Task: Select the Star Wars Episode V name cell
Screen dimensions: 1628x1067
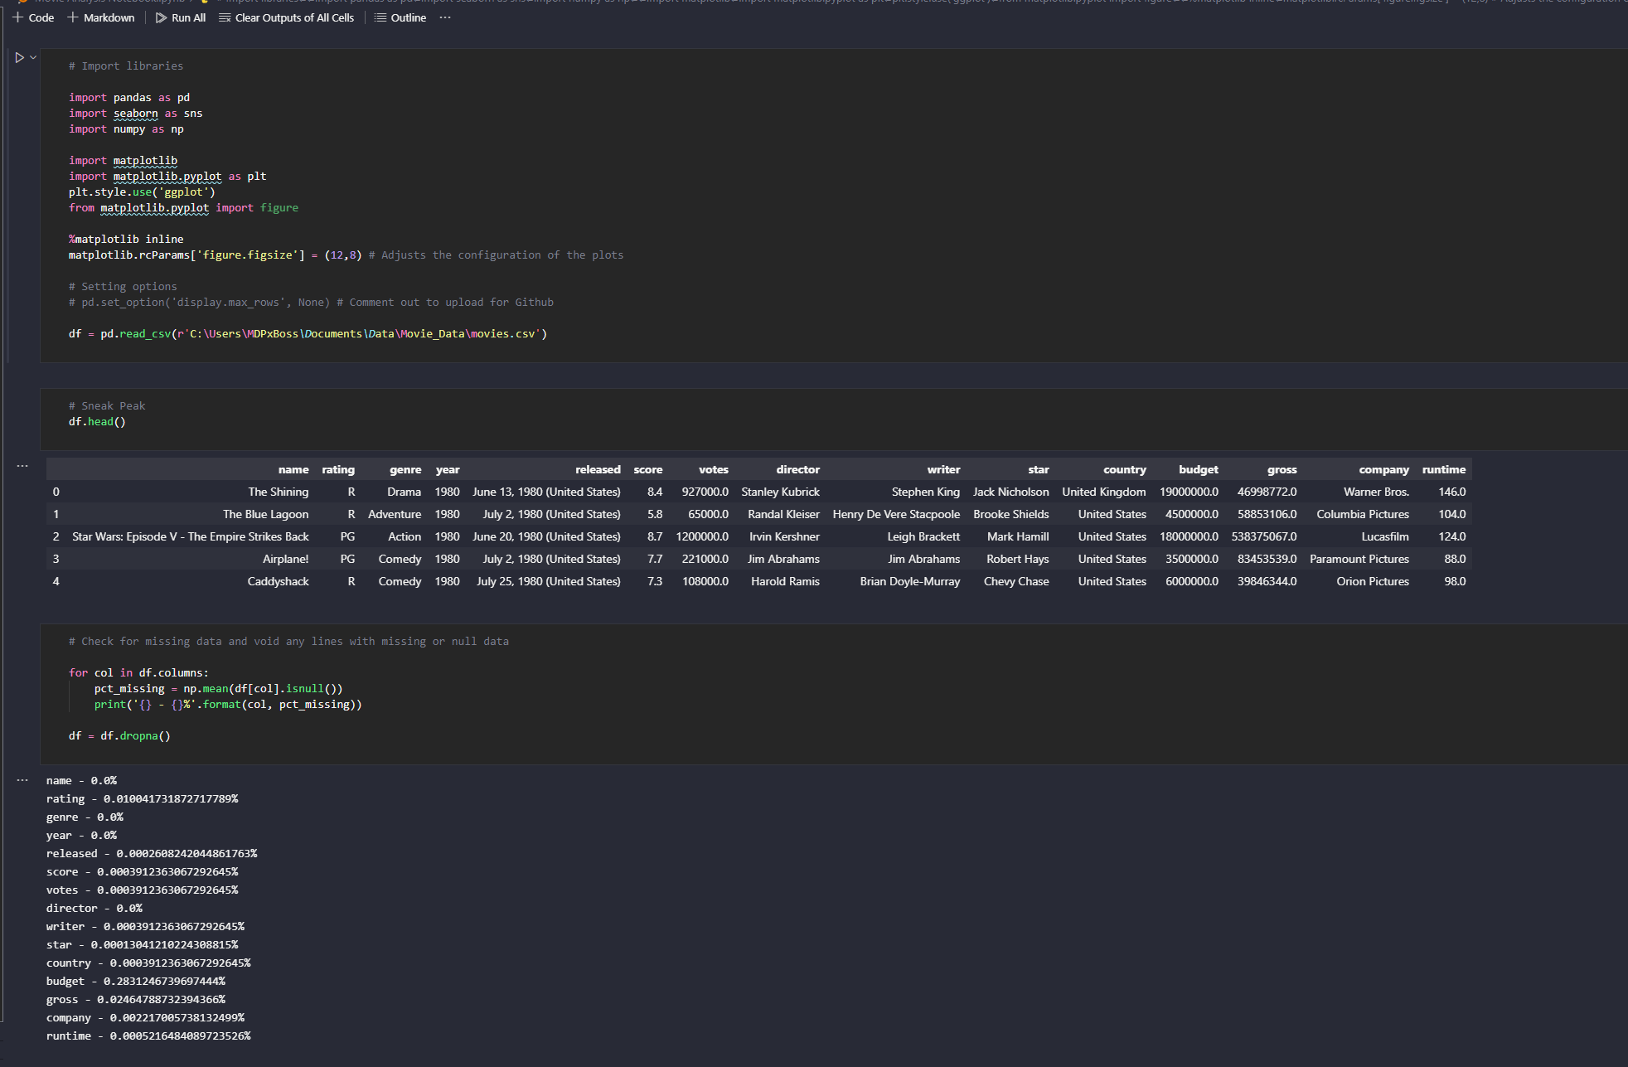Action: pos(191,536)
